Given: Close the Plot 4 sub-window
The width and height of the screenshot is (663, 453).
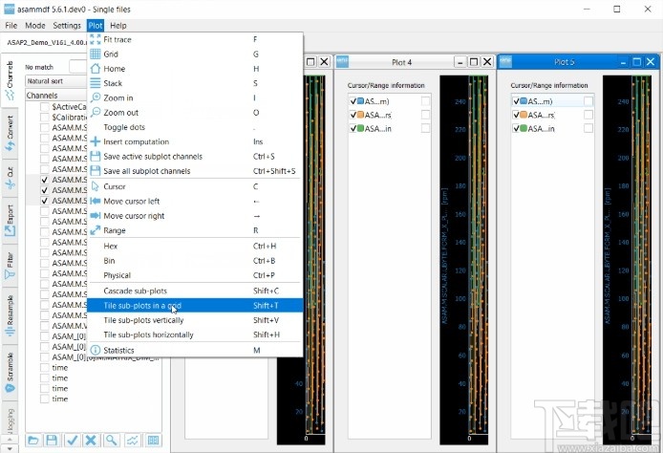Looking at the screenshot, I should tap(487, 62).
